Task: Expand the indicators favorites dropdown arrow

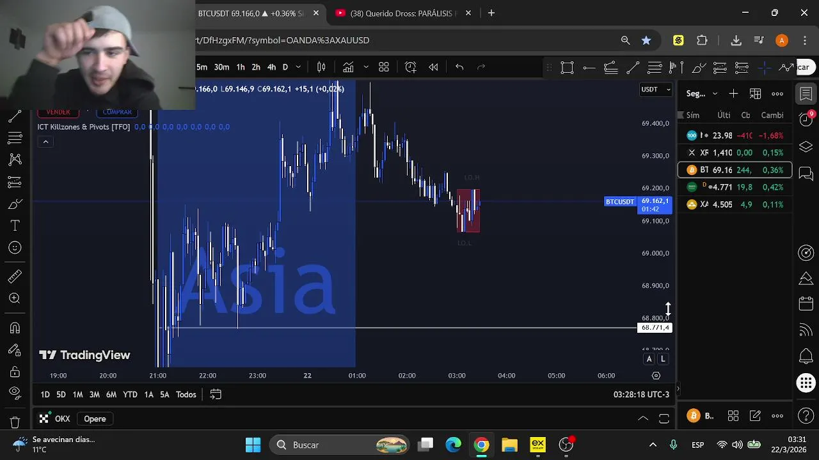Action: pos(366,67)
